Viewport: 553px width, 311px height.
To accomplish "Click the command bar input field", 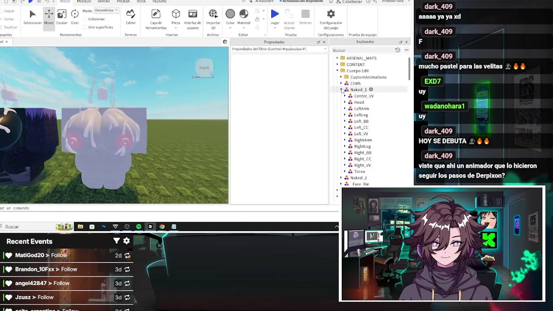I will (x=168, y=208).
